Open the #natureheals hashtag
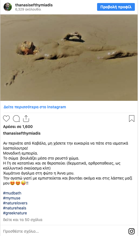The width and height of the screenshot is (139, 236). [x=15, y=208]
